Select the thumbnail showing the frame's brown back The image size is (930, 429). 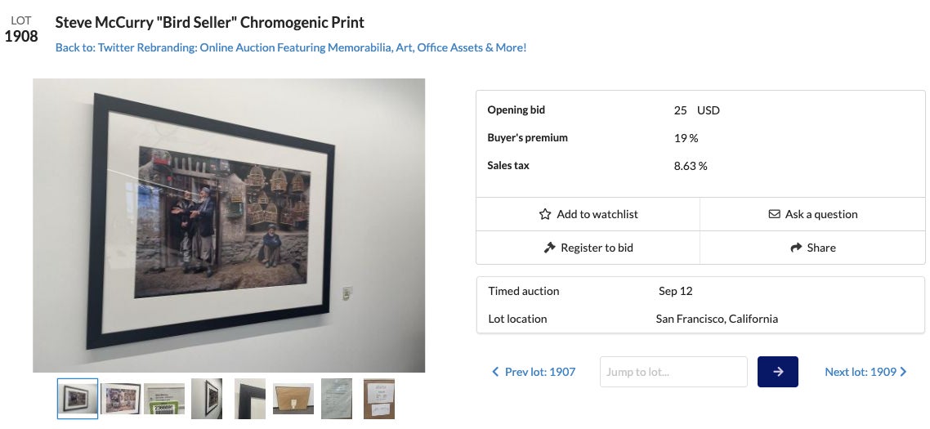[293, 399]
